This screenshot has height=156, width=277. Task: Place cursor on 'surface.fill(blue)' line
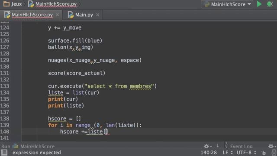point(75,41)
